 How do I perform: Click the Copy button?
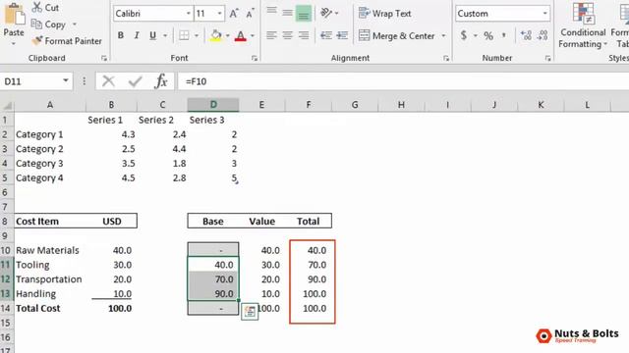[48, 25]
